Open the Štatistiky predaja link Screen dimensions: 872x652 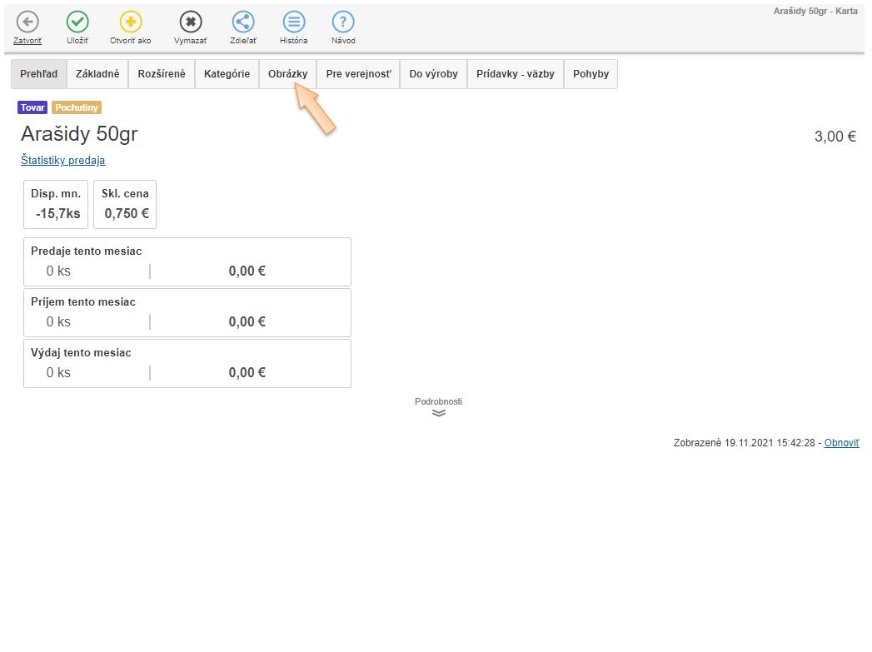[63, 161]
